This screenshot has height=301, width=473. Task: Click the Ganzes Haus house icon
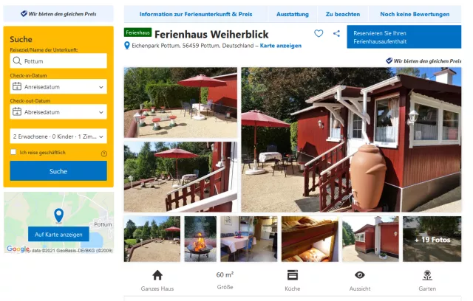[157, 275]
